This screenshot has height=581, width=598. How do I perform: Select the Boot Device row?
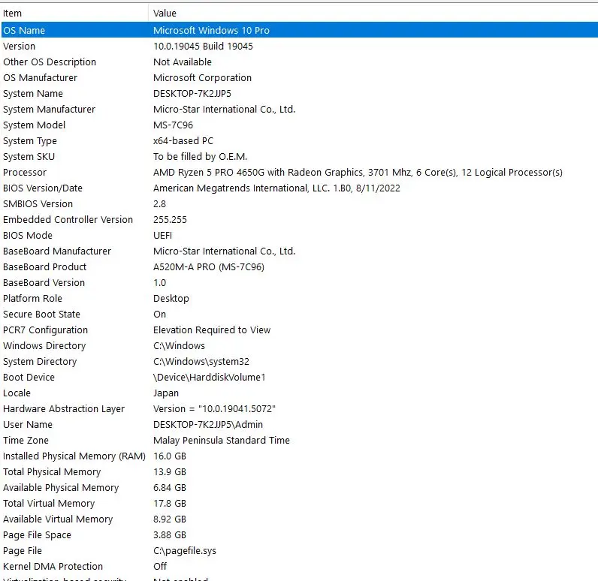click(299, 377)
